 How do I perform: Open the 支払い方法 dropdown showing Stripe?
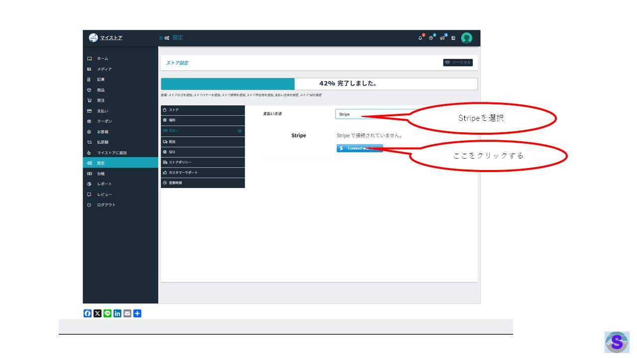tap(378, 114)
